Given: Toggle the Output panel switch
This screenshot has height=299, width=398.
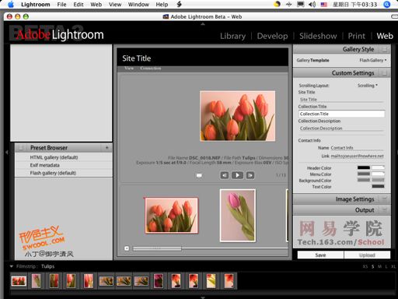Looking at the screenshot, I should [385, 210].
